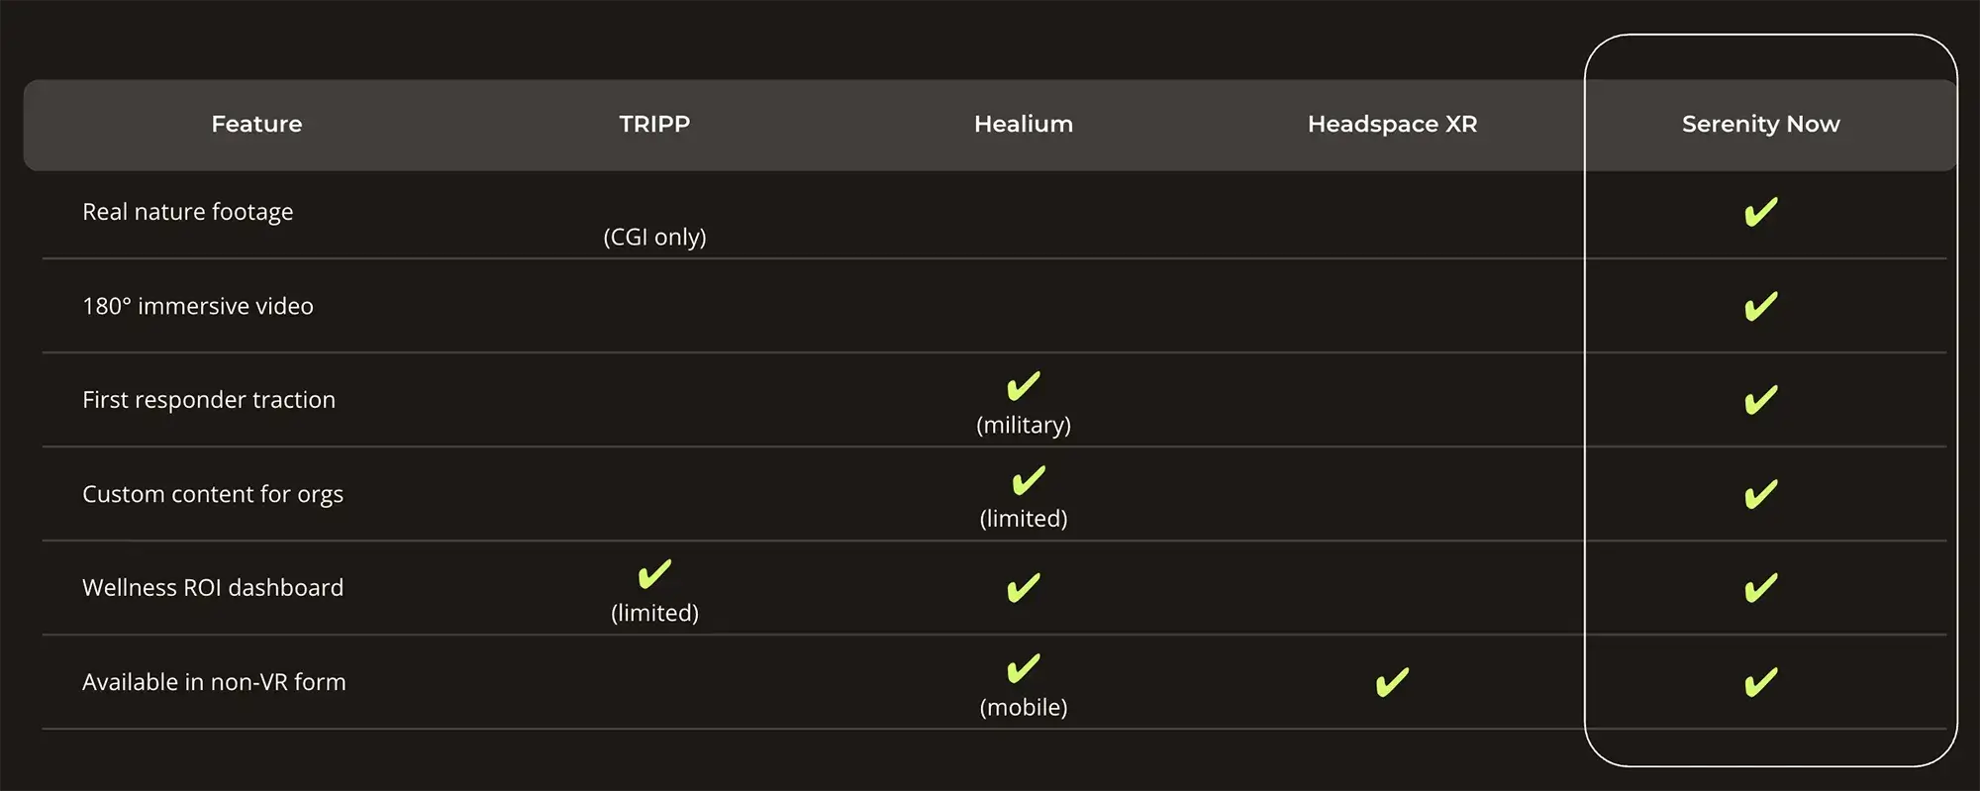Click Serenity Now checkmark for 180° immersive video

1760,306
